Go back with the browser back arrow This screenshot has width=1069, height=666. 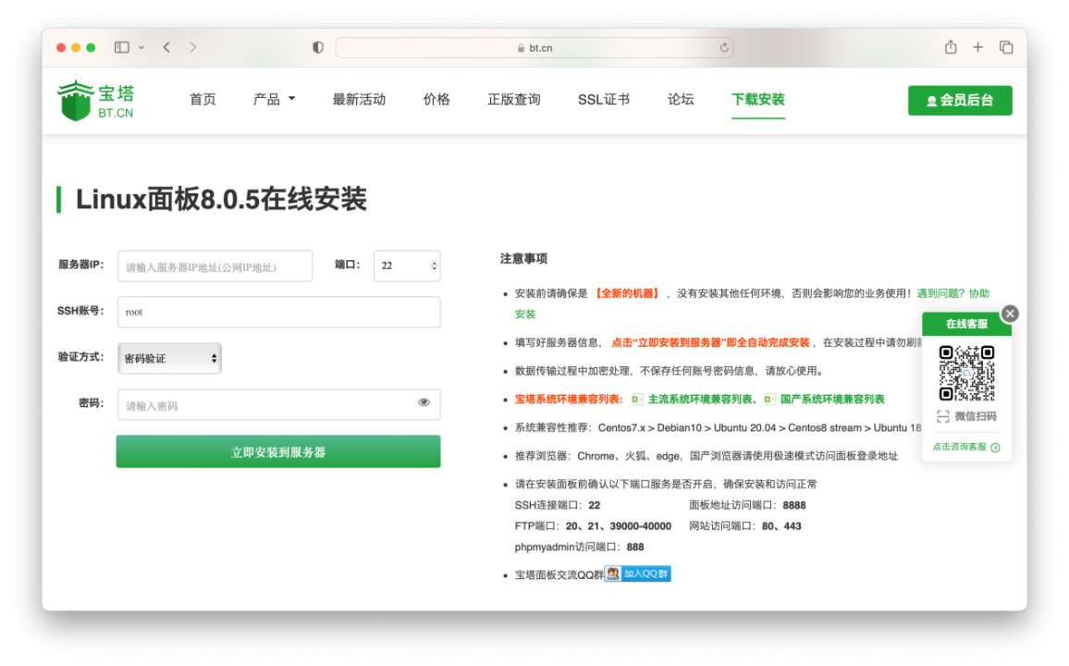click(x=166, y=47)
